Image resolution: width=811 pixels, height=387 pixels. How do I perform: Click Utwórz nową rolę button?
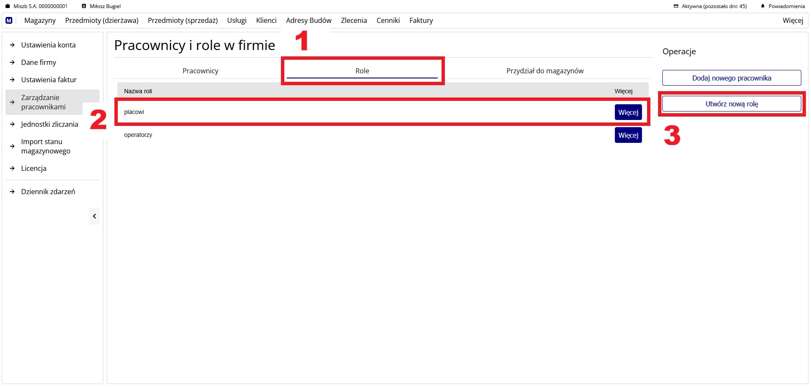731,104
